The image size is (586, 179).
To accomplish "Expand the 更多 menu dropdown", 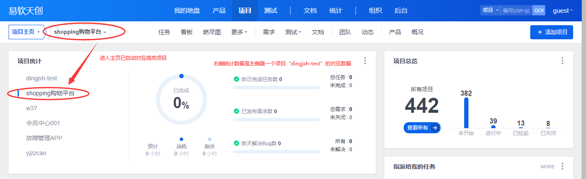I will point(239,32).
